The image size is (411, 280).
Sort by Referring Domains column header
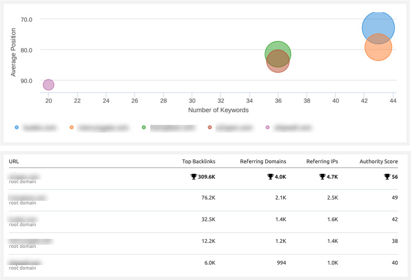click(263, 161)
